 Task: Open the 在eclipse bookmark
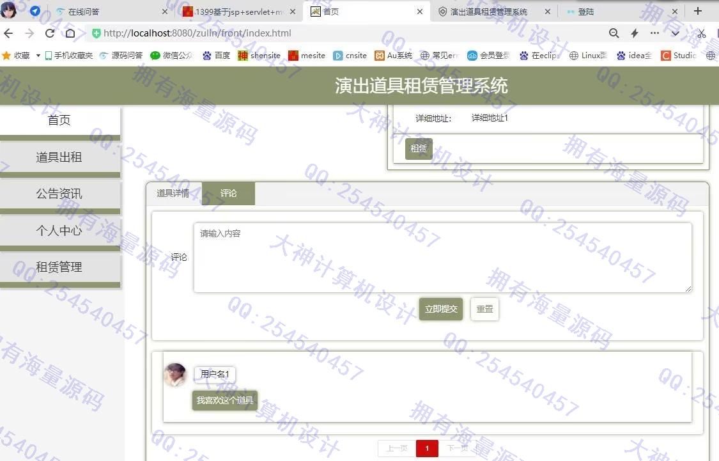pos(539,56)
